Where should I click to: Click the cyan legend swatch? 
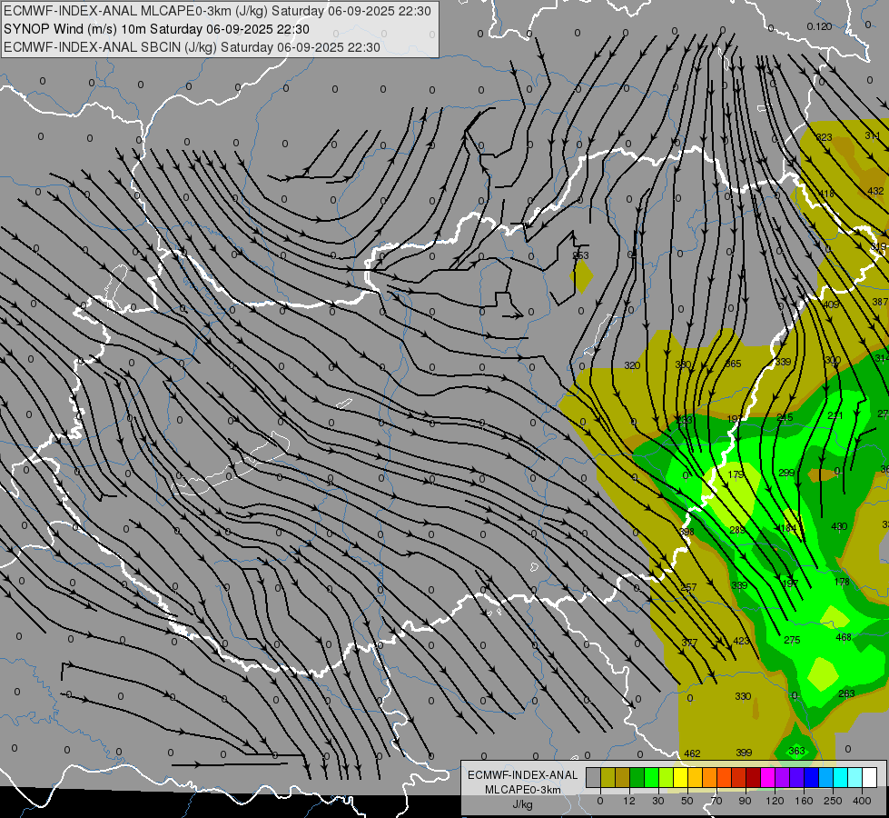coord(840,777)
